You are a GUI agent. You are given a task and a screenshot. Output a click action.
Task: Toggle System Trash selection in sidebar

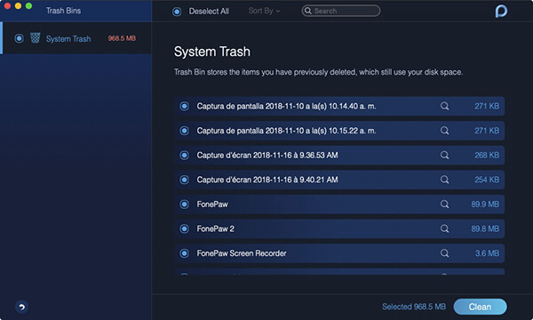(19, 38)
